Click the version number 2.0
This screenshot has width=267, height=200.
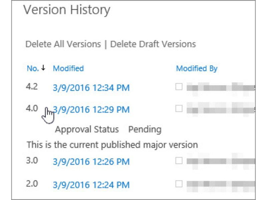click(32, 183)
